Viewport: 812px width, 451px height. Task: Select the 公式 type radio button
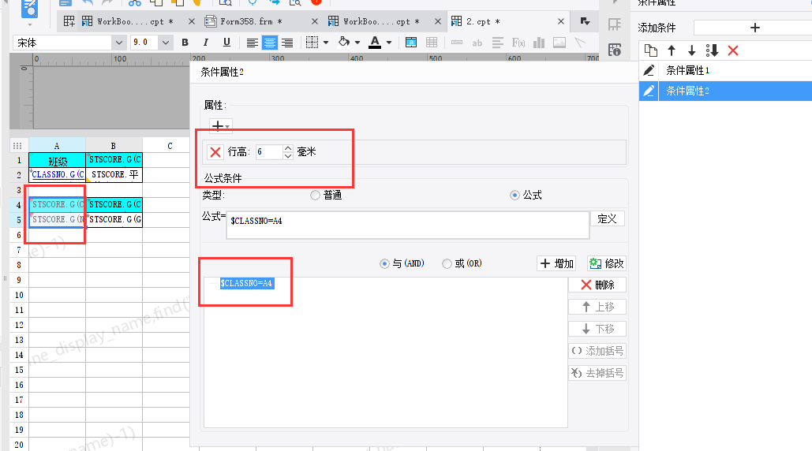(x=515, y=195)
